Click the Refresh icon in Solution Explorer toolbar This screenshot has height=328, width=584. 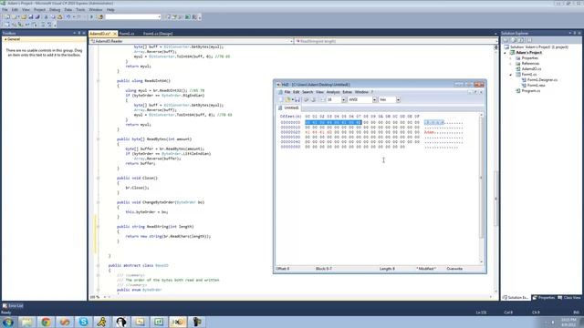(521, 40)
